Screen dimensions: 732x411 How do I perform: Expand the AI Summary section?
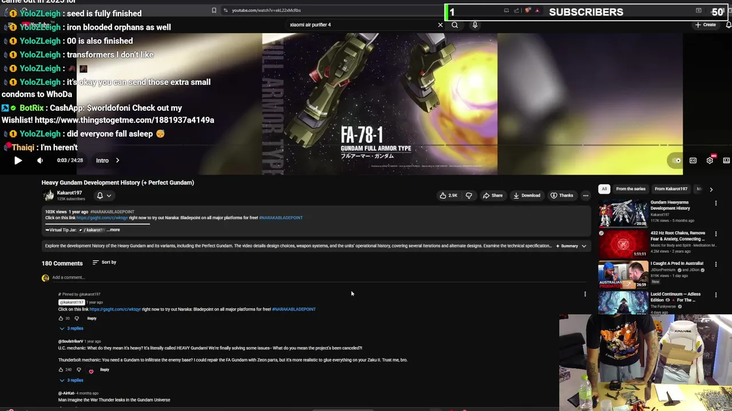pos(571,246)
